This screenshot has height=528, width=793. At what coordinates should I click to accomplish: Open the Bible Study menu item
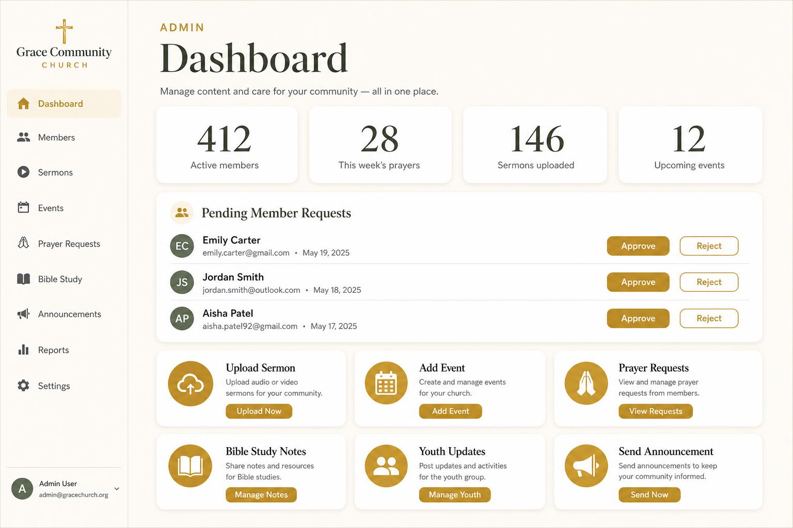click(x=64, y=279)
